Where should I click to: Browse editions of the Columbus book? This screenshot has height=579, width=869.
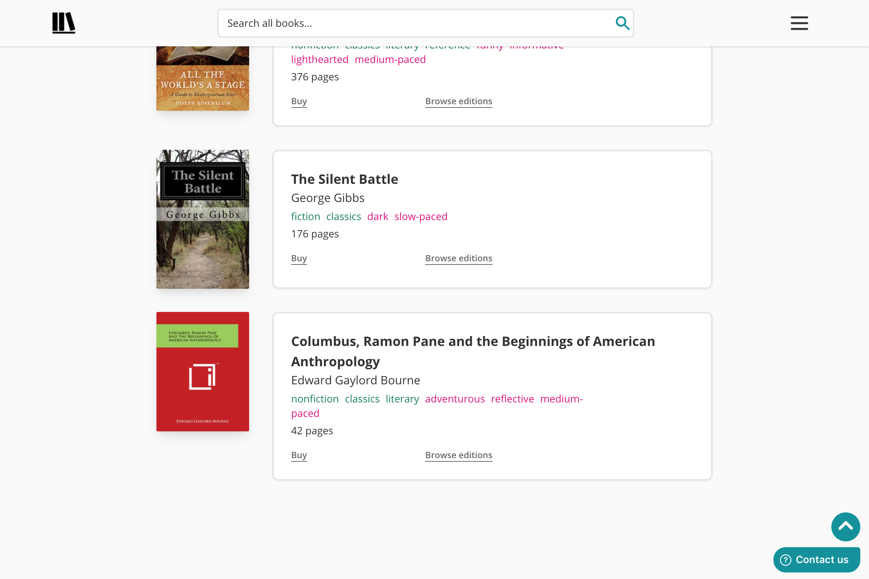(458, 455)
